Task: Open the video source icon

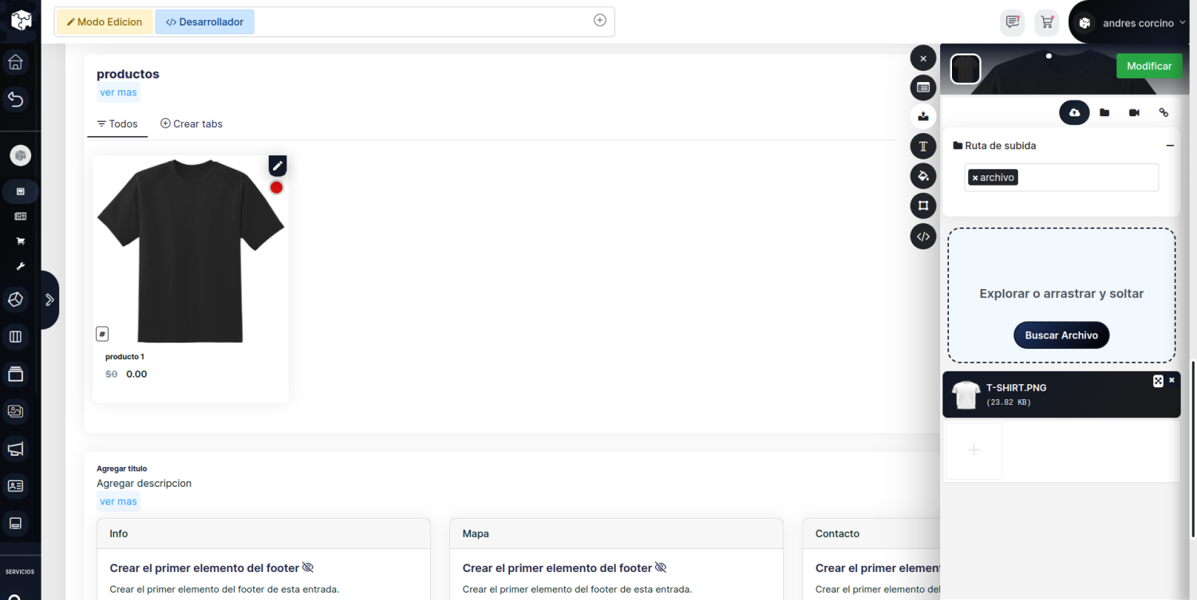Action: point(1134,112)
